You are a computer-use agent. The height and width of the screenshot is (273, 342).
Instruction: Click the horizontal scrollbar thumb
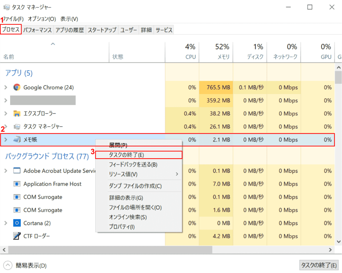tap(110, 250)
